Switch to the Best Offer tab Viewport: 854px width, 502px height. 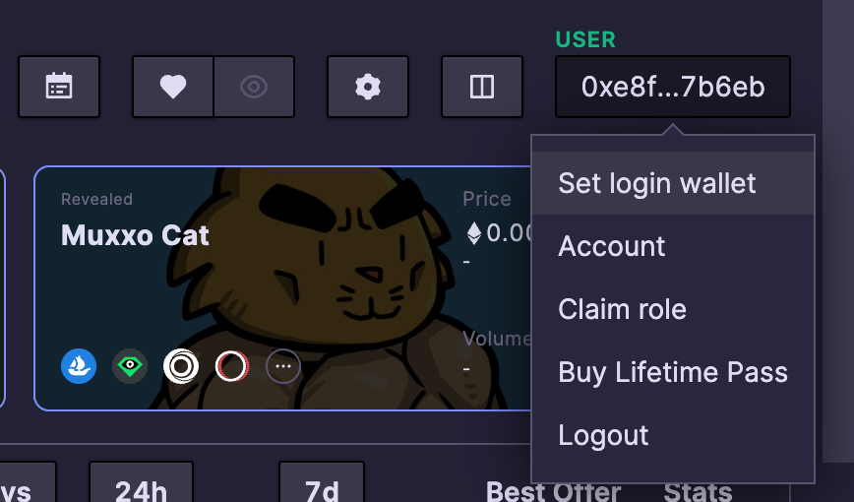pos(553,491)
